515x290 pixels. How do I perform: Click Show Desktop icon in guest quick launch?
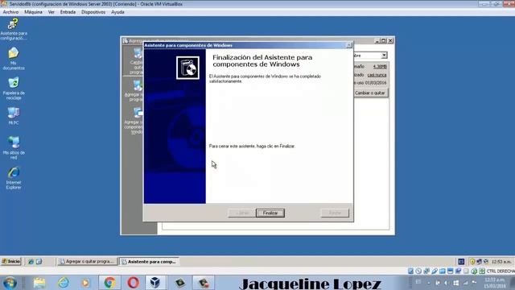tap(39, 261)
